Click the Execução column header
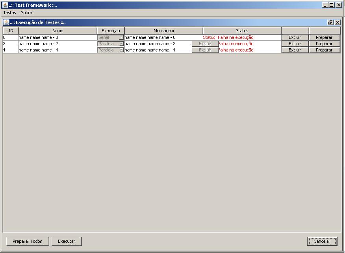Image resolution: width=345 pixels, height=253 pixels. coord(111,31)
